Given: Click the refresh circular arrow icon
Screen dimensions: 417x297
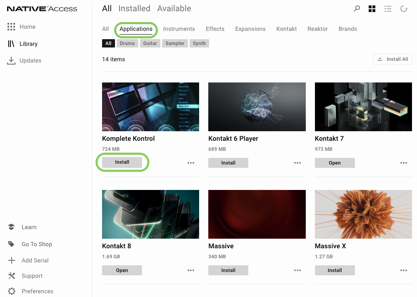Looking at the screenshot, I should click(x=404, y=9).
